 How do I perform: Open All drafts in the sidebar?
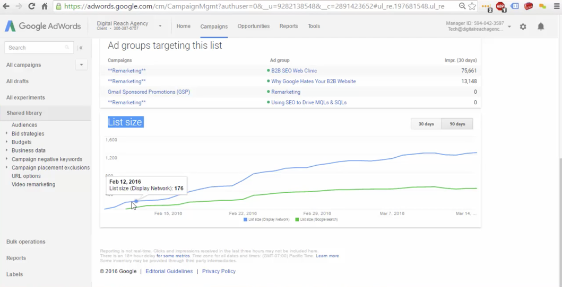coord(17,81)
